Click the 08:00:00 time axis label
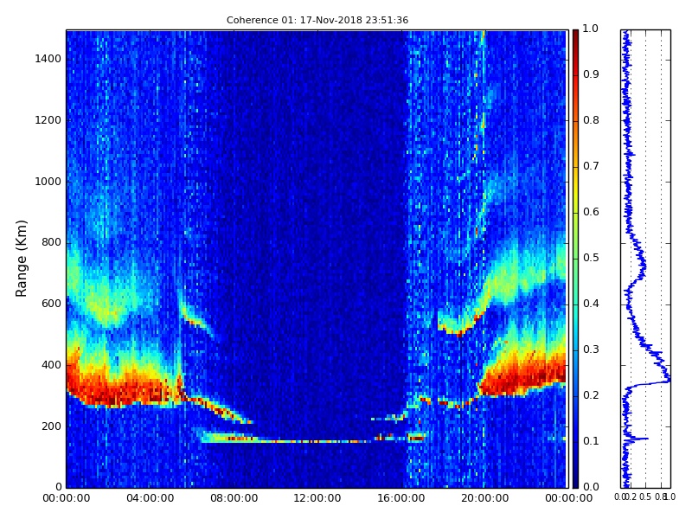 point(234,498)
